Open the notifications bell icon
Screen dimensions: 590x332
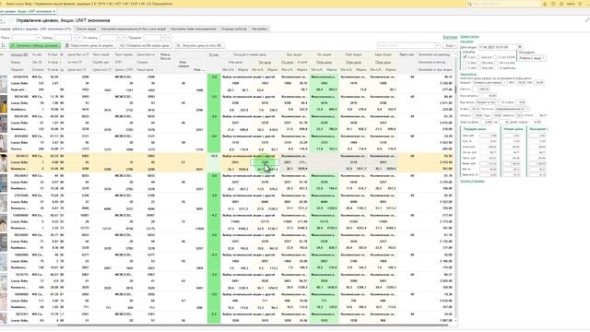click(545, 4)
